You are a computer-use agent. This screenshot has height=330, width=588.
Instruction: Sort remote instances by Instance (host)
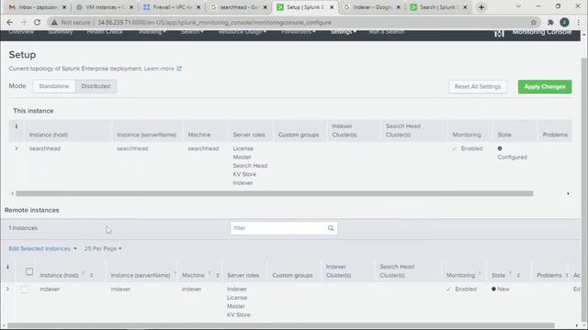(91, 275)
